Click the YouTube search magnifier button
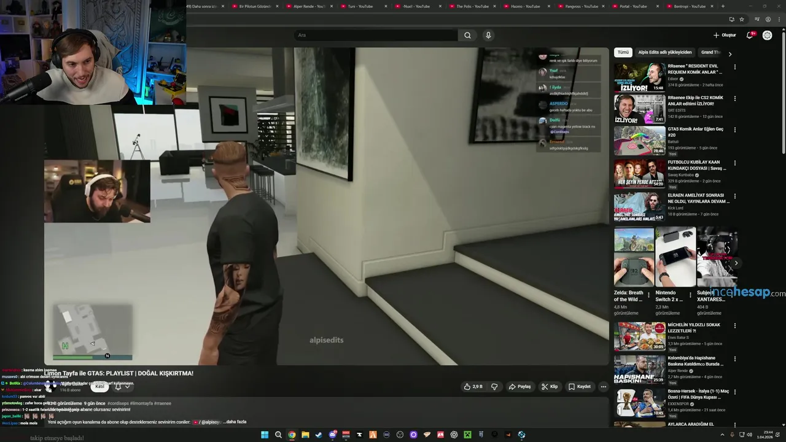 pos(467,35)
